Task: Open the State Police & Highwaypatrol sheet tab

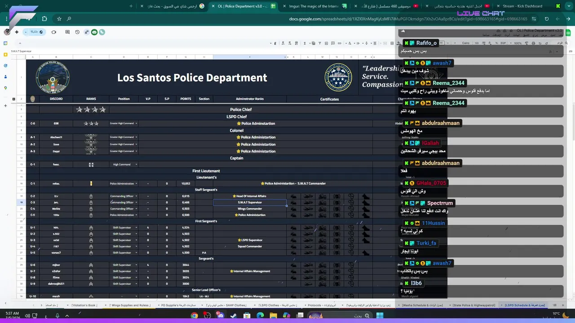Action: tap(474, 306)
